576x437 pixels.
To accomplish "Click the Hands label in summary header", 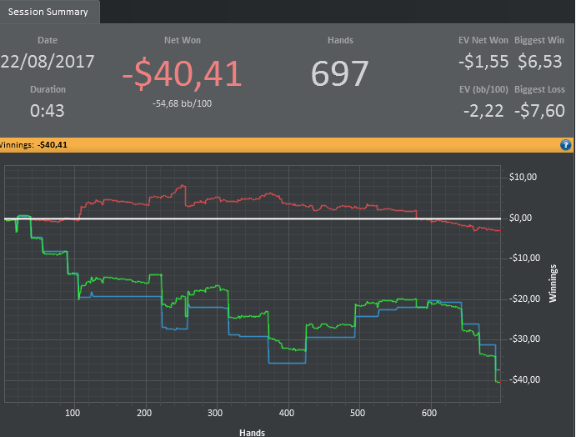I will pyautogui.click(x=340, y=40).
